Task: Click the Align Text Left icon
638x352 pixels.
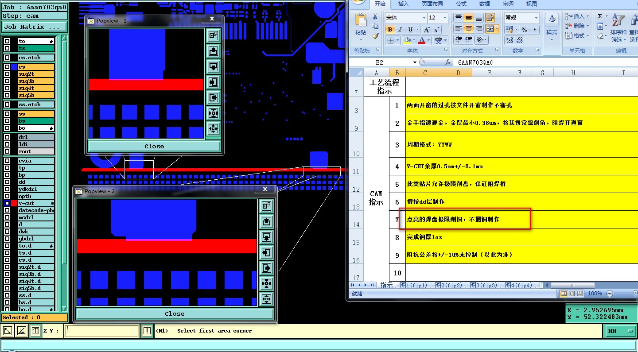Action: 459,28
